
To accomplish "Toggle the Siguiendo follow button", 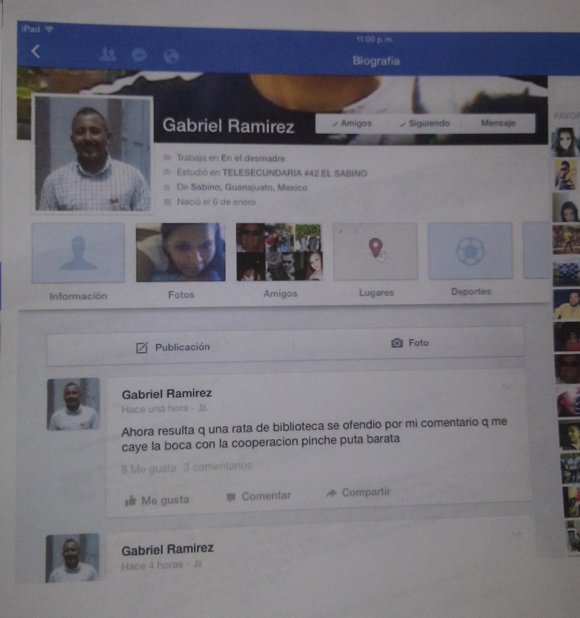I will (x=424, y=124).
